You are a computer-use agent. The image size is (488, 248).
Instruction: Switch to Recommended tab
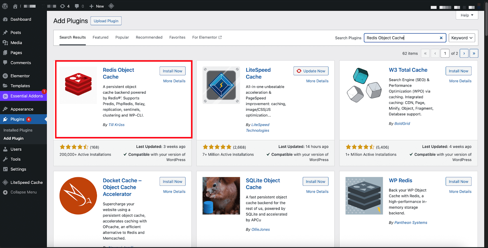[149, 38]
